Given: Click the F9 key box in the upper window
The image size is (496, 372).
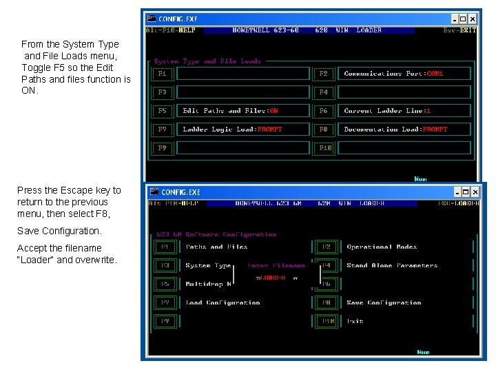Looking at the screenshot, I should (163, 148).
